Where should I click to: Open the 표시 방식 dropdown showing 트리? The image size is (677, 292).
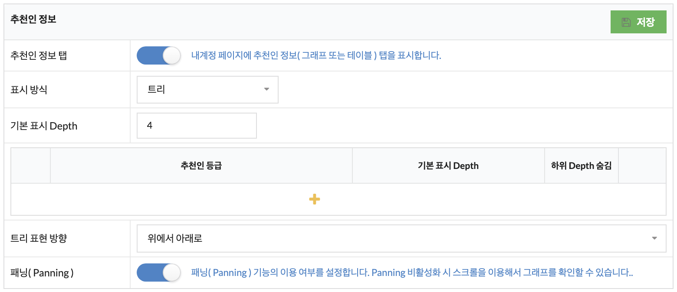(207, 90)
